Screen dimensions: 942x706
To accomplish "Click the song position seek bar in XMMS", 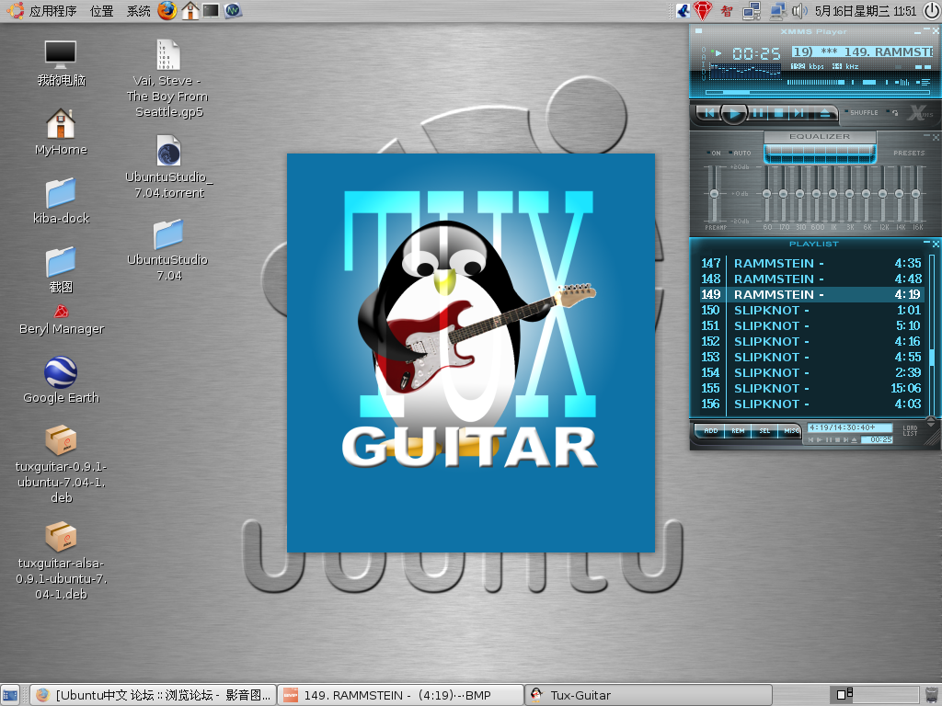I will [x=818, y=93].
